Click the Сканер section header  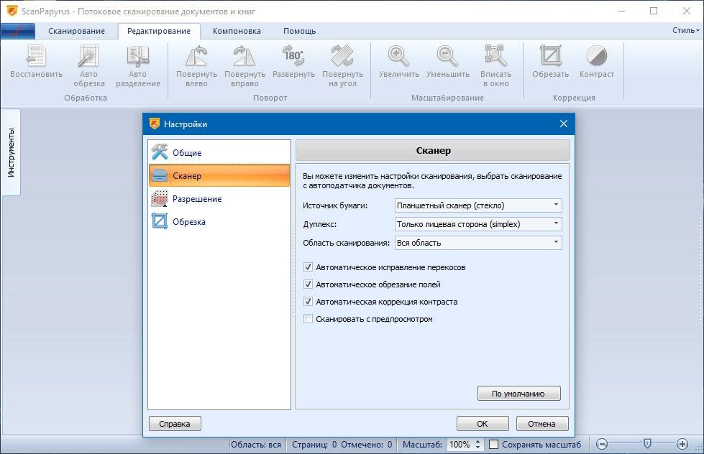(433, 151)
